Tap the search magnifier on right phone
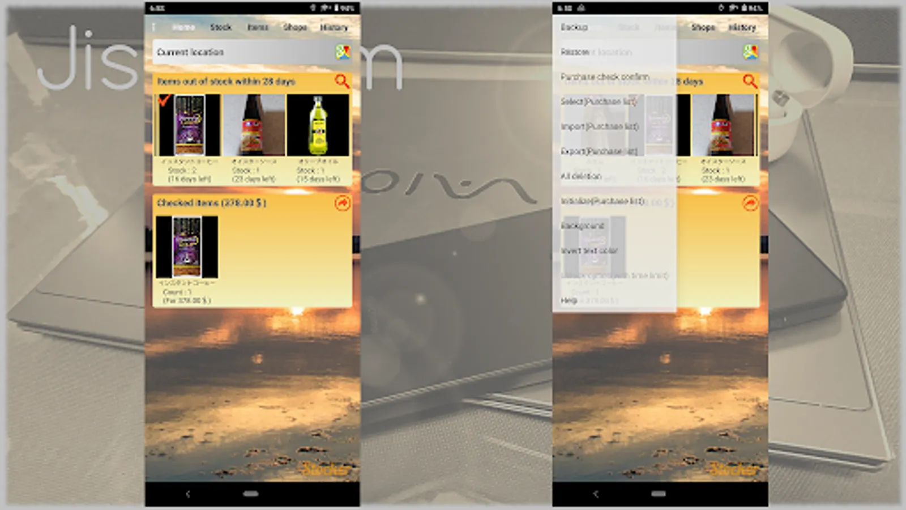This screenshot has width=906, height=510. 750,82
